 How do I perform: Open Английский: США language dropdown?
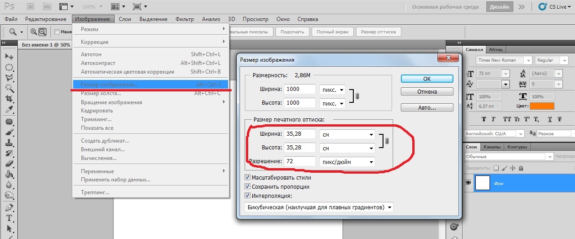click(494, 133)
